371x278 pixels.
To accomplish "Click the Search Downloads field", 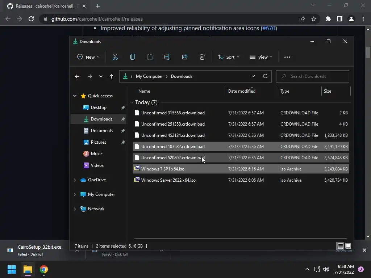I will point(312,76).
